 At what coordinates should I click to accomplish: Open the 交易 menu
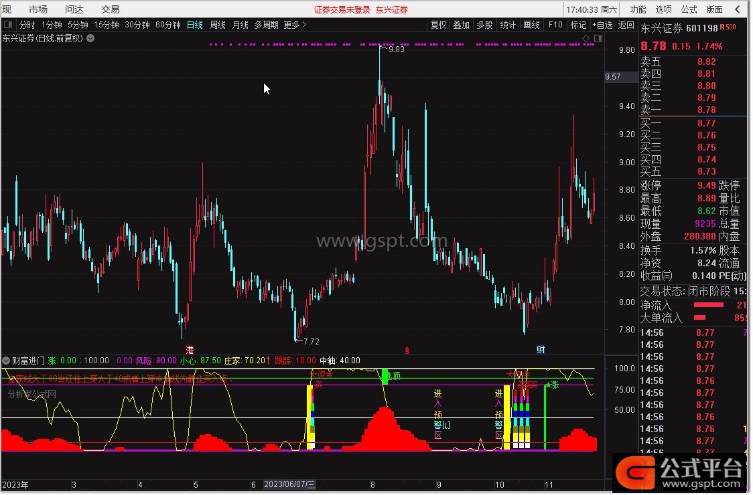click(x=110, y=9)
